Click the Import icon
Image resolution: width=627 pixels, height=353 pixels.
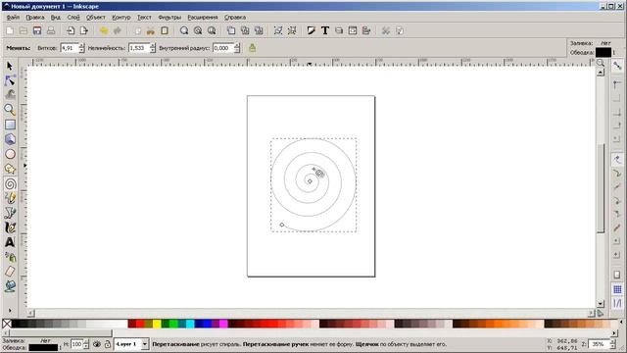coord(71,30)
